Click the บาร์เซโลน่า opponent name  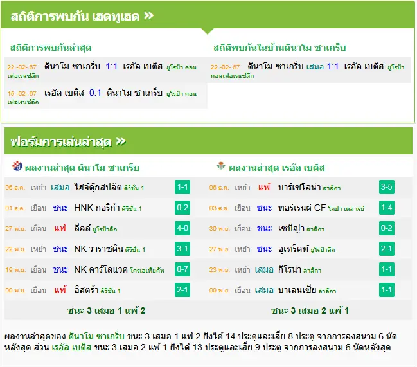[299, 187]
